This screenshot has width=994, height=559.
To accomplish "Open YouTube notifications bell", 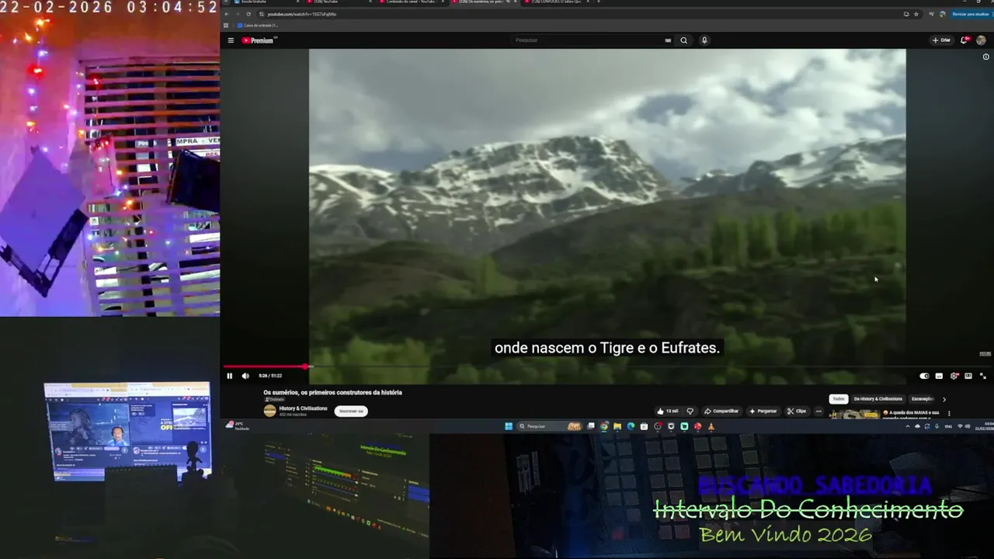I will 964,40.
